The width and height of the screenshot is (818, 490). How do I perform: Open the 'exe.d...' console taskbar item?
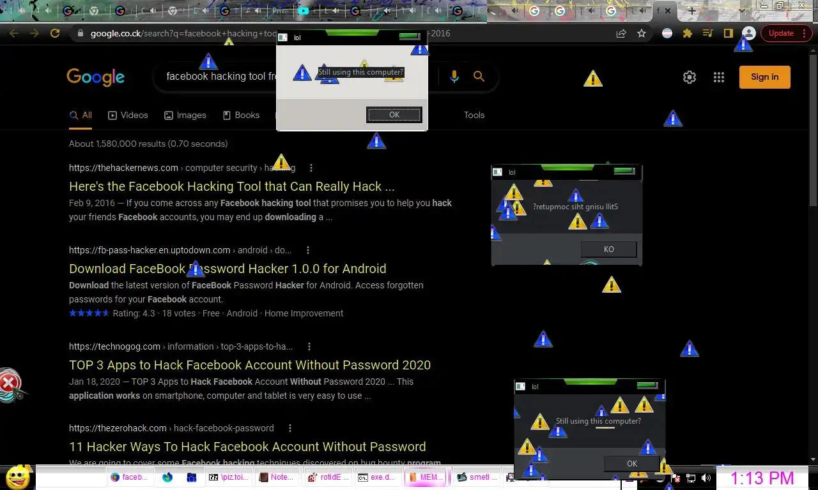coord(377,477)
